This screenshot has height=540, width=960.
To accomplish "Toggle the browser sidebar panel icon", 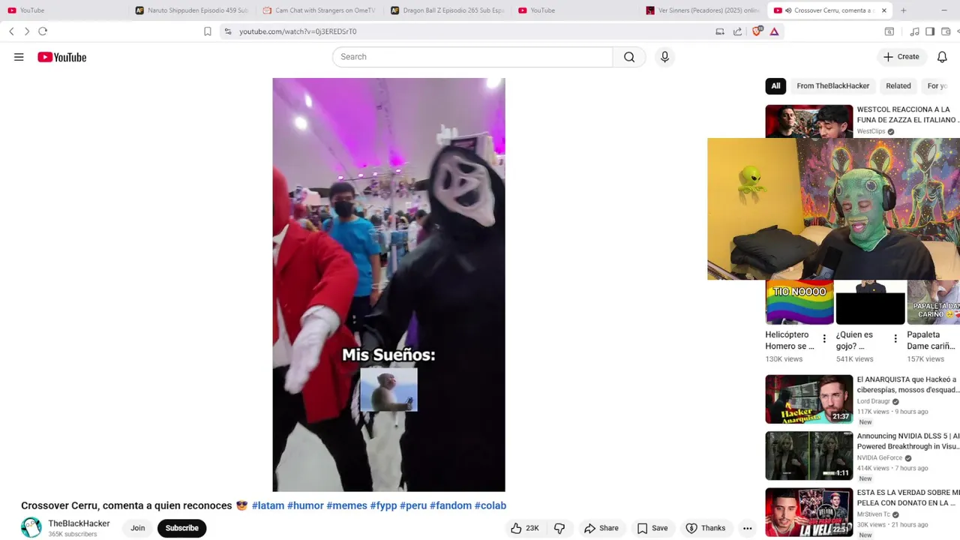I will click(x=930, y=31).
